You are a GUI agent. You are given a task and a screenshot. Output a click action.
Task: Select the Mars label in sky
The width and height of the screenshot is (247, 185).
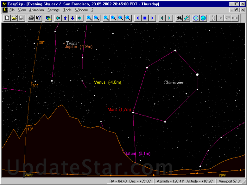[119, 110]
